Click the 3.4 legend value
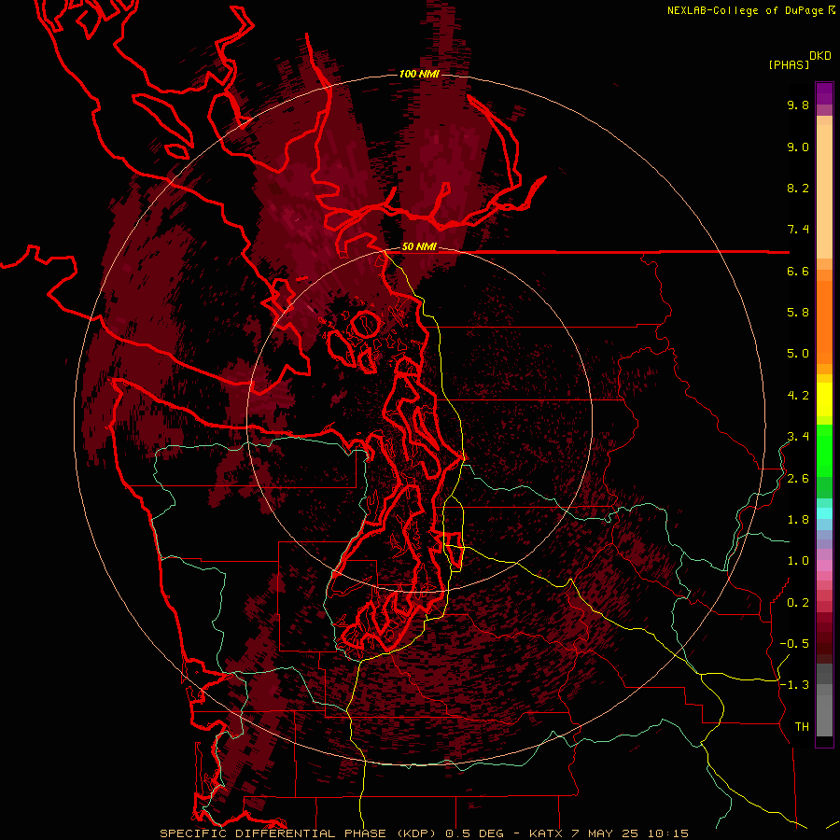 [798, 437]
